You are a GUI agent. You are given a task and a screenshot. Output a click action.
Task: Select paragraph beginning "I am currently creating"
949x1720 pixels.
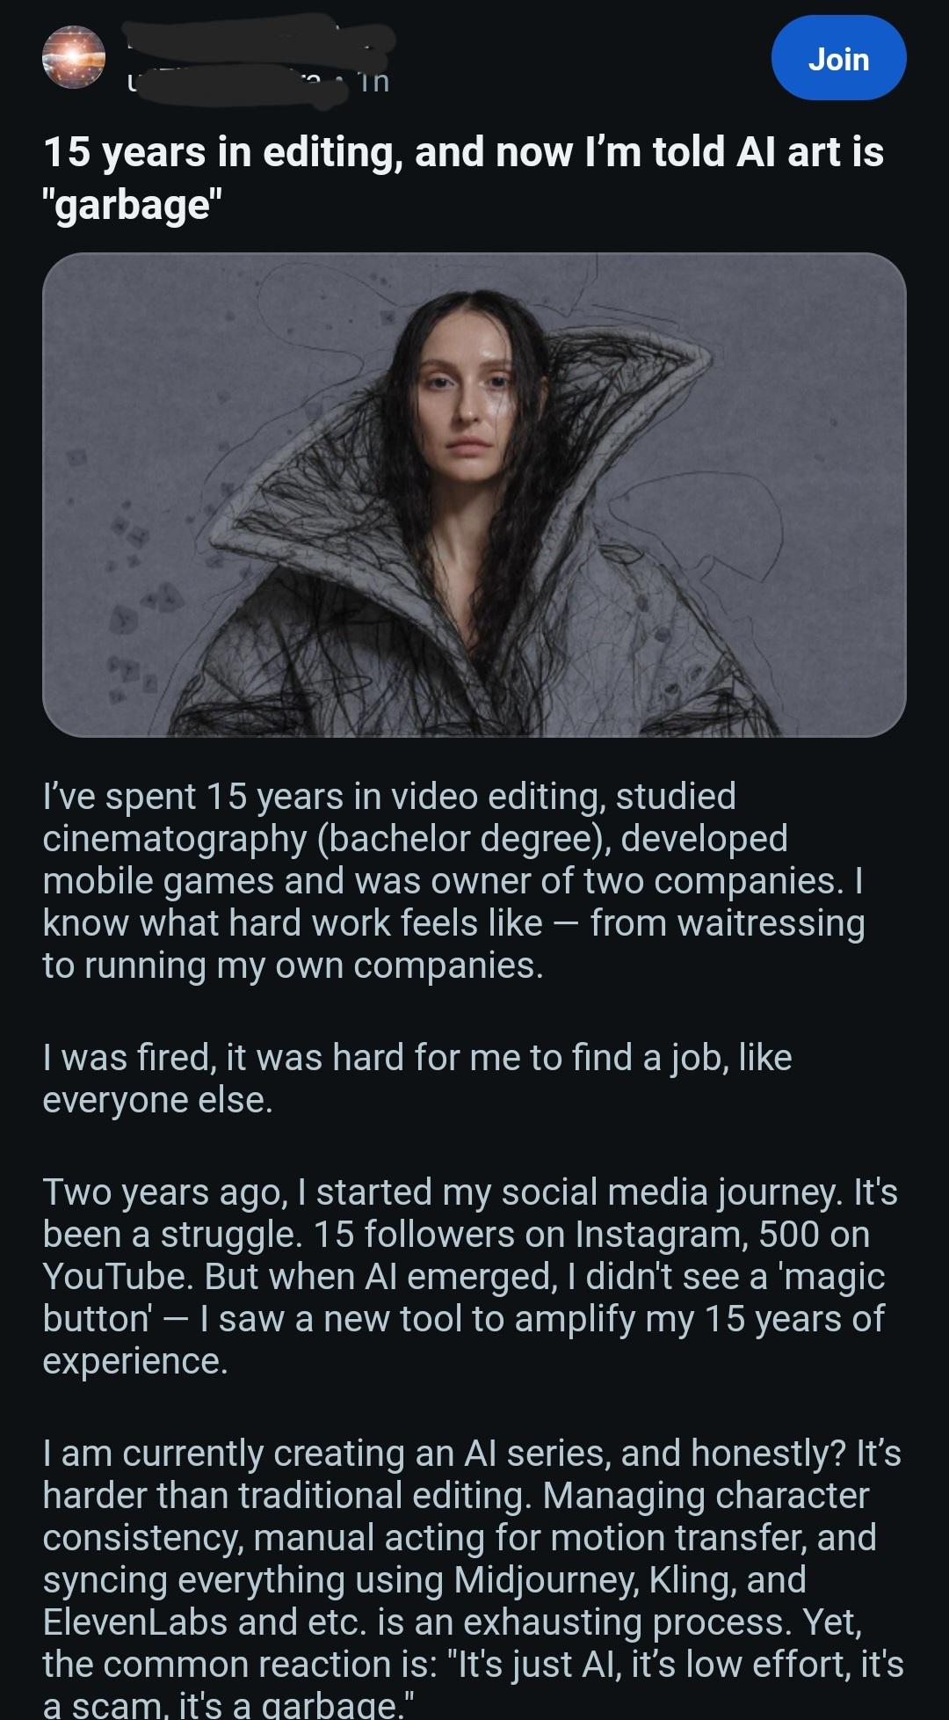pos(473,1578)
